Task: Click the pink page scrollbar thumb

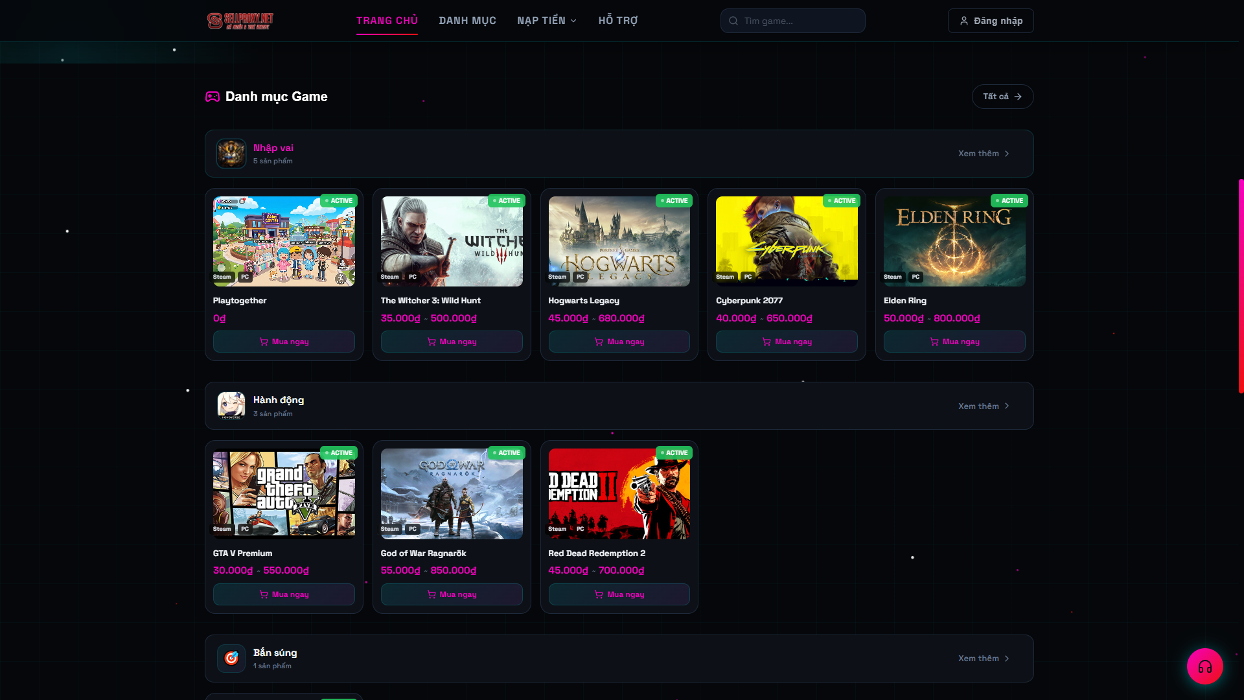Action: click(1241, 286)
